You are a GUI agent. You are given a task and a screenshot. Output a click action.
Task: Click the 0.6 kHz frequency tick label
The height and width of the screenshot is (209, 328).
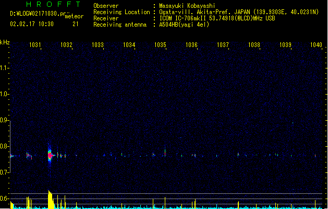[x=4, y=199]
